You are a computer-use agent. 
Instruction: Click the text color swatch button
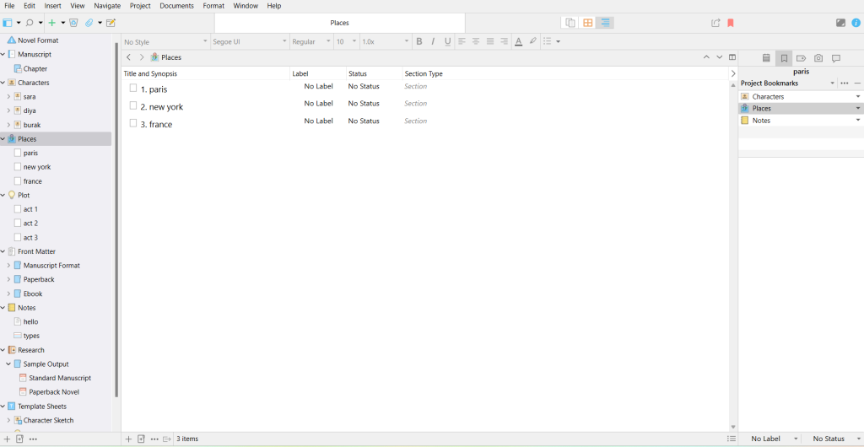pos(518,41)
